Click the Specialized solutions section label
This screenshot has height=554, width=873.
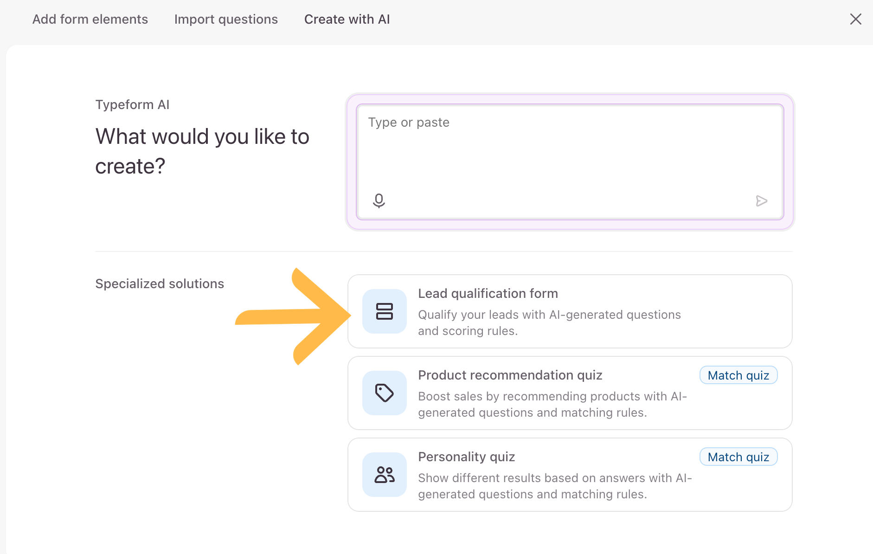coord(160,283)
